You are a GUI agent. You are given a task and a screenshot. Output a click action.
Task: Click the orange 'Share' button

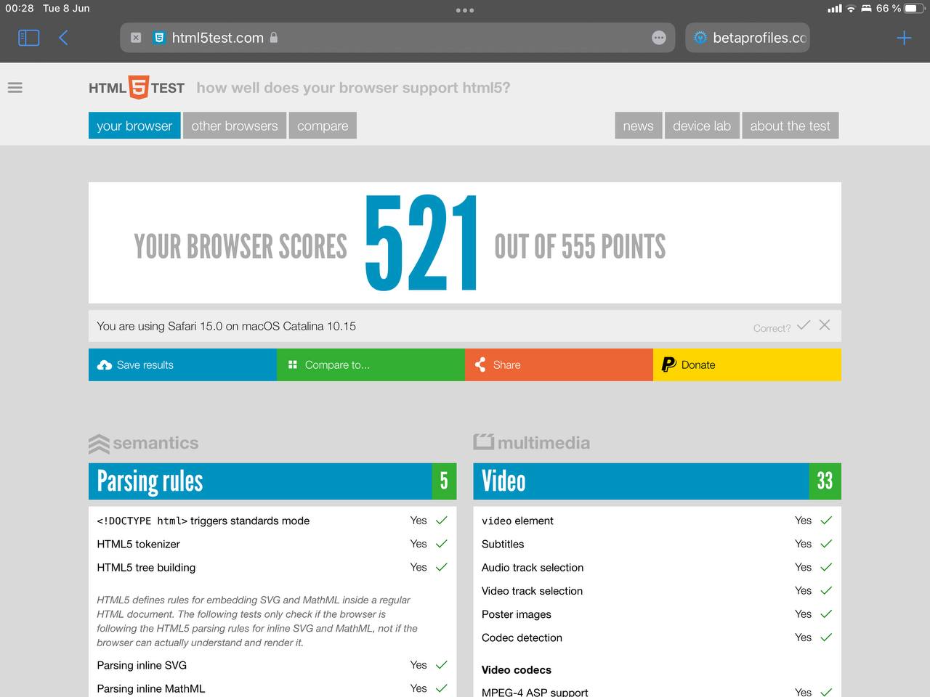point(559,364)
